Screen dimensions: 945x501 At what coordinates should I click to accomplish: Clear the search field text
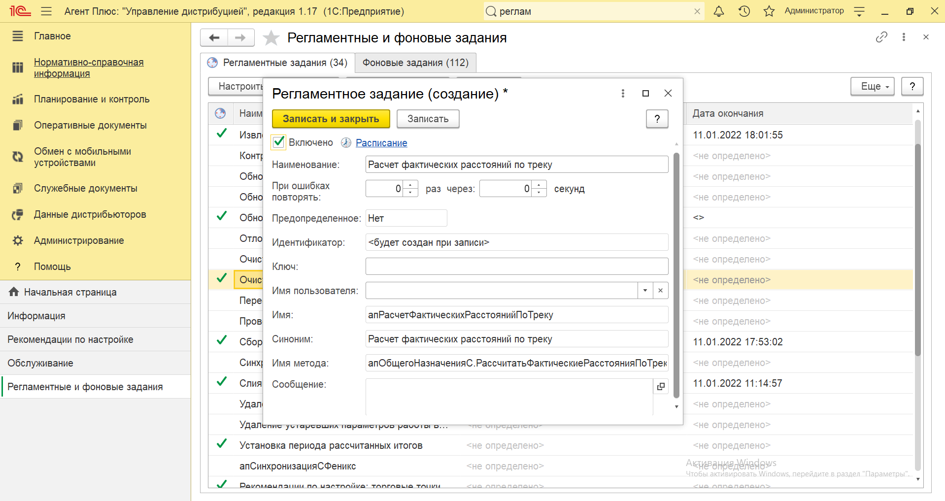[697, 11]
